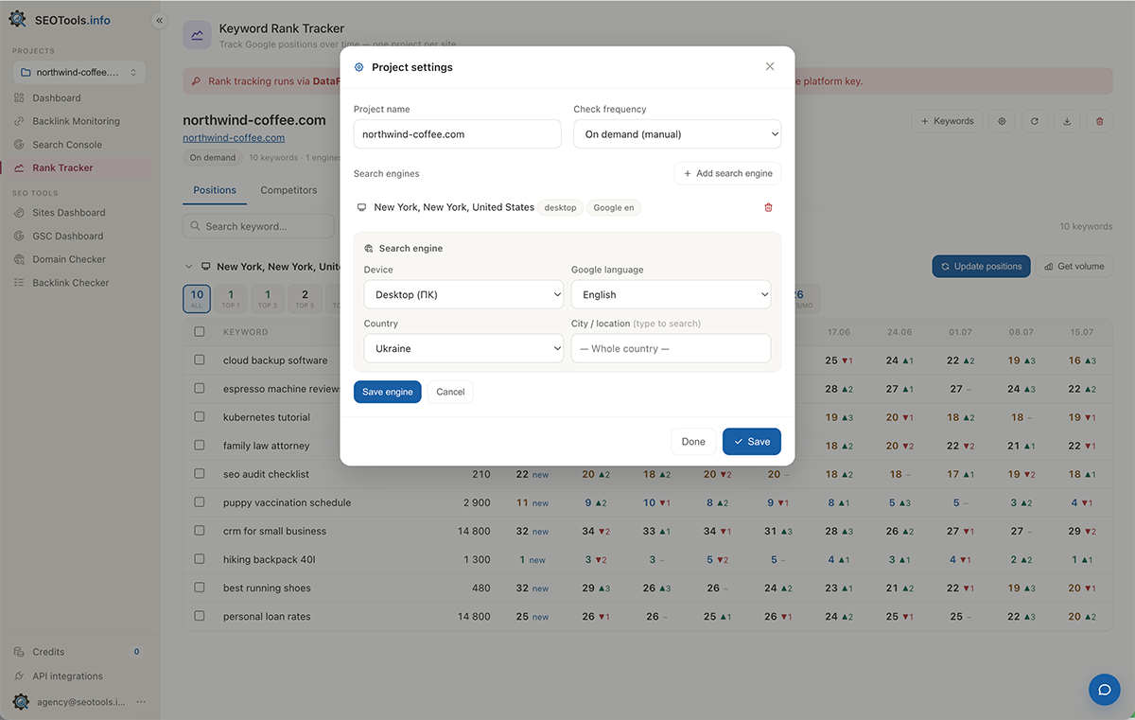Click the red trash icon in the page toolbar

point(1099,121)
